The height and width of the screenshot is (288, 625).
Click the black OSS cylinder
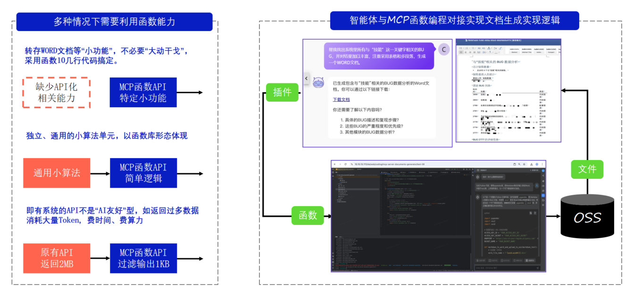pos(588,217)
